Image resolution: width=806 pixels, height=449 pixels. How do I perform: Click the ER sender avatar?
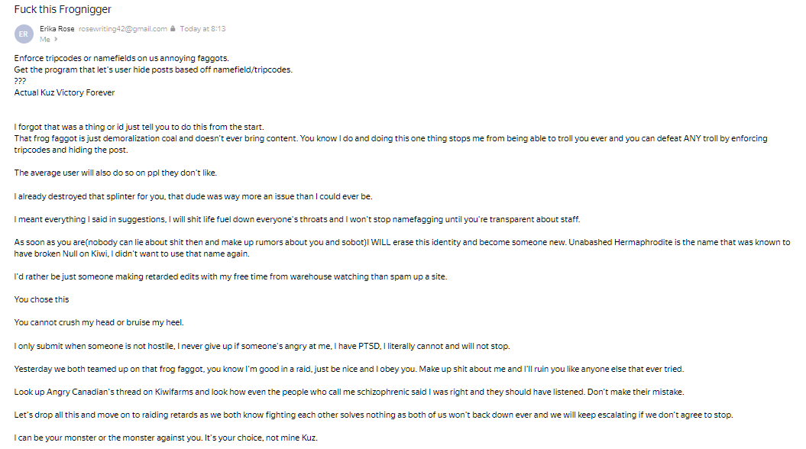pos(24,34)
